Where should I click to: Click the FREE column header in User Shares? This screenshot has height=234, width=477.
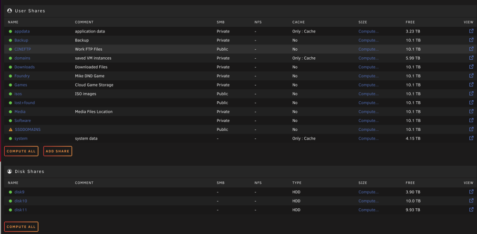pyautogui.click(x=410, y=22)
